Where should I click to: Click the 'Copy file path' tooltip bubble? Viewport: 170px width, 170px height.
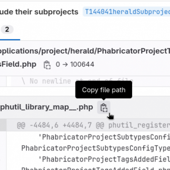pyautogui.click(x=104, y=90)
